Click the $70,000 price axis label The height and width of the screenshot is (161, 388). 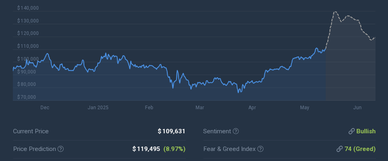[x=27, y=97]
